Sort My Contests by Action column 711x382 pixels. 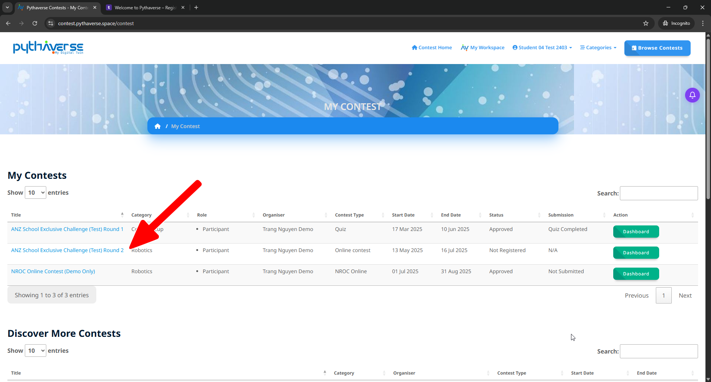654,215
